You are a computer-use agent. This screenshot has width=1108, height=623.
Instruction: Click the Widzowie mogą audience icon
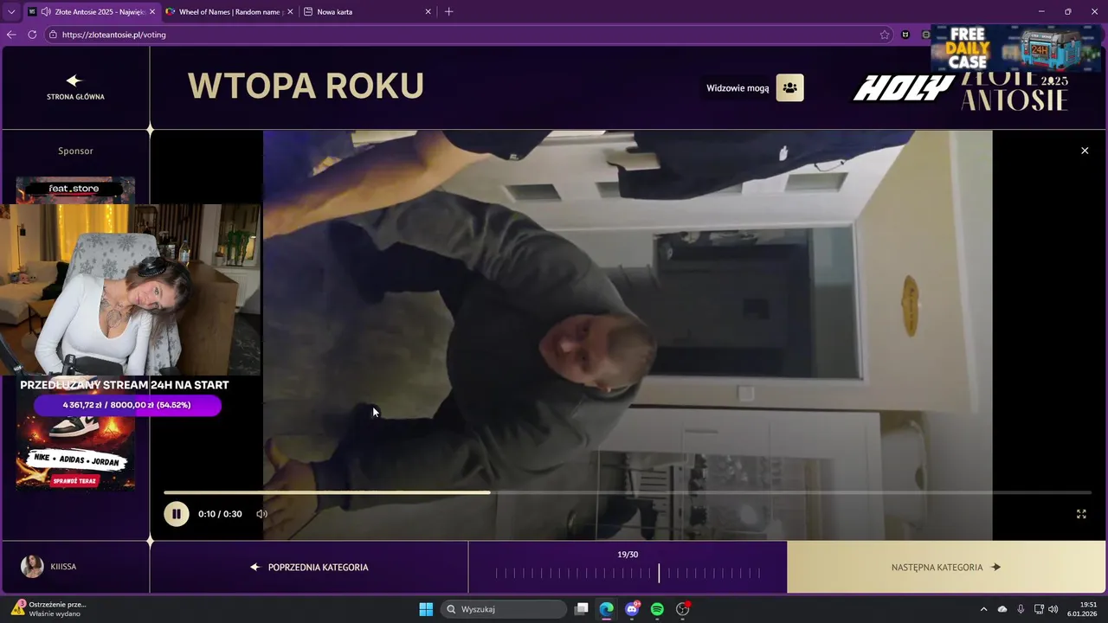coord(789,87)
